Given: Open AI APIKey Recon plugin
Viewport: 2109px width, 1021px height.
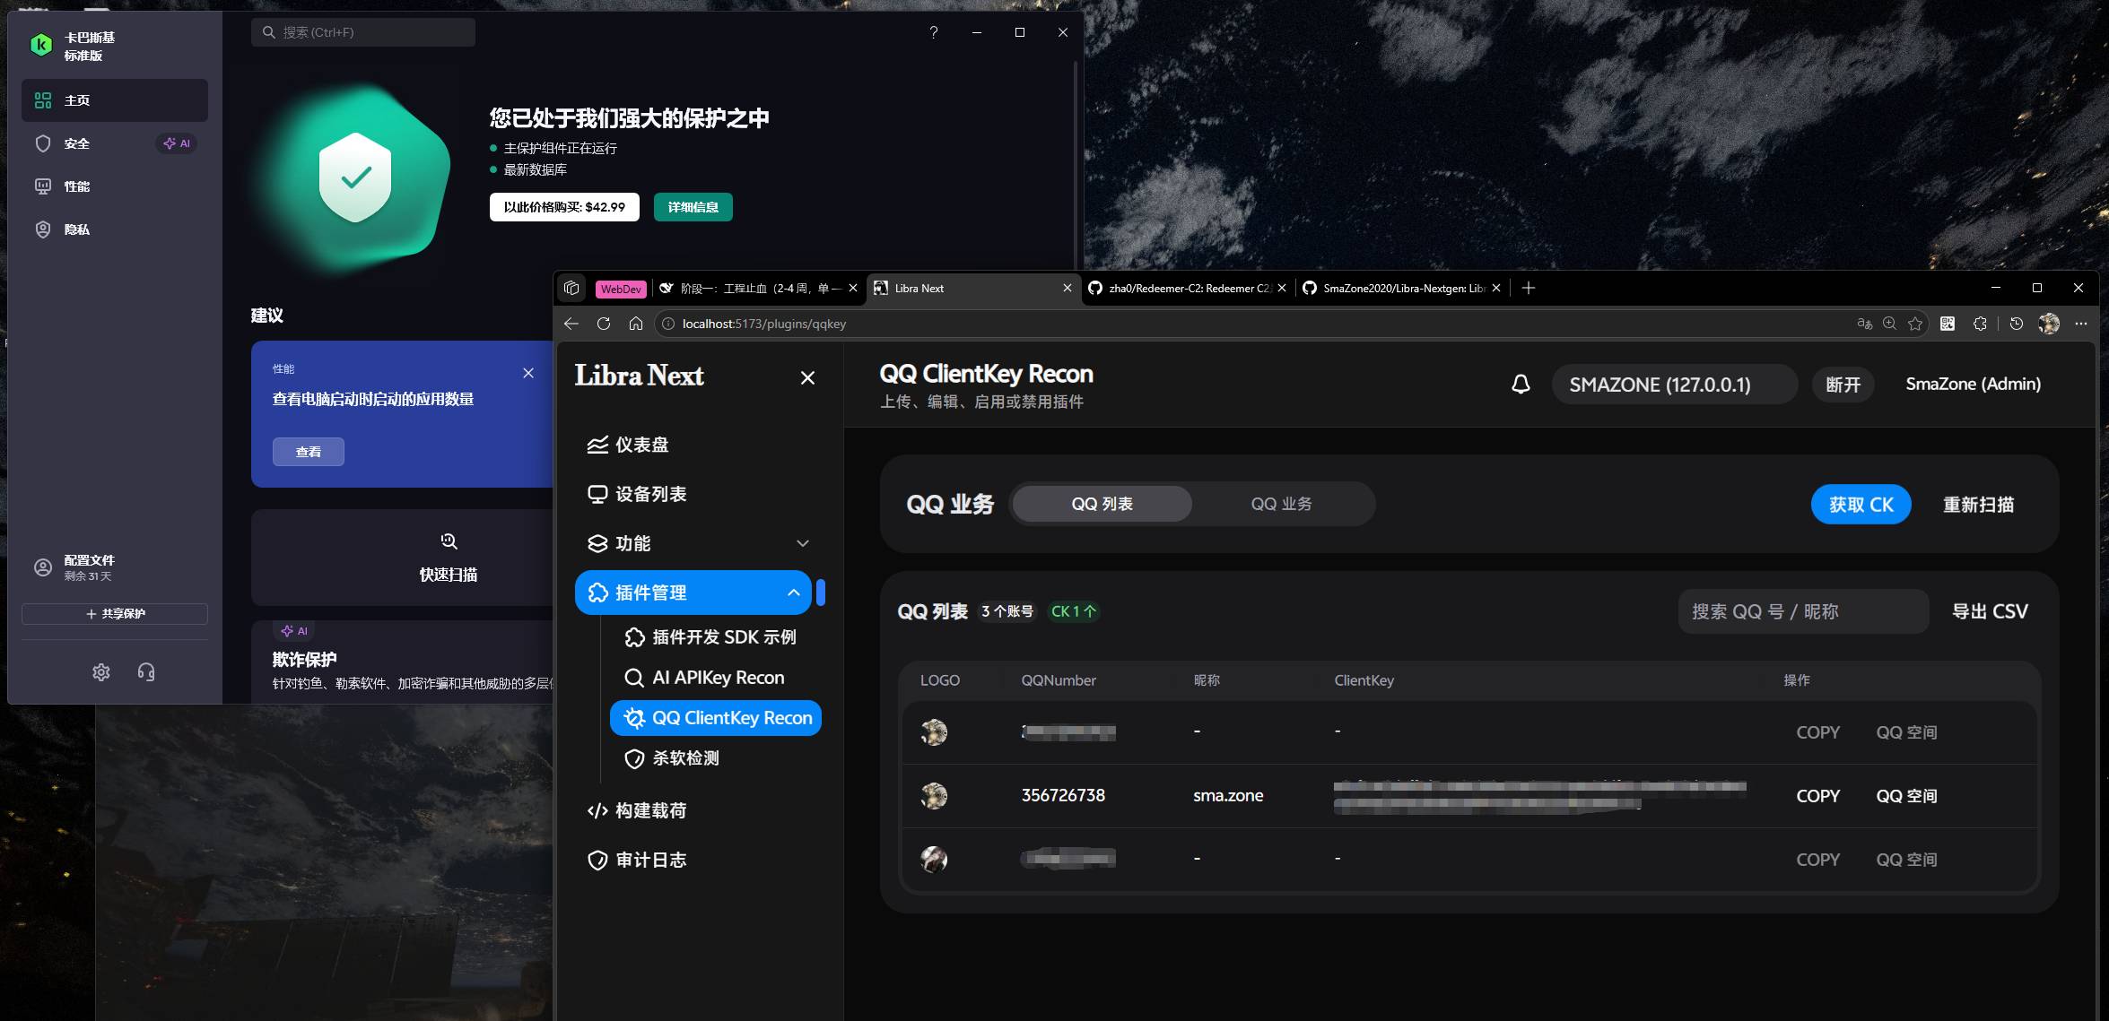Looking at the screenshot, I should [715, 678].
